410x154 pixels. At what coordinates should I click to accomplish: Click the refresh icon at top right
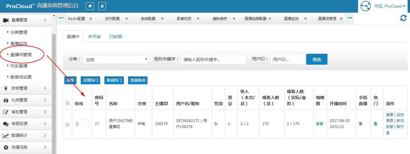[403, 18]
